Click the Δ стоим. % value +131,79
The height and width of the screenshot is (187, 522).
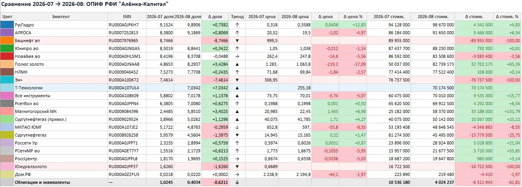pos(511,111)
